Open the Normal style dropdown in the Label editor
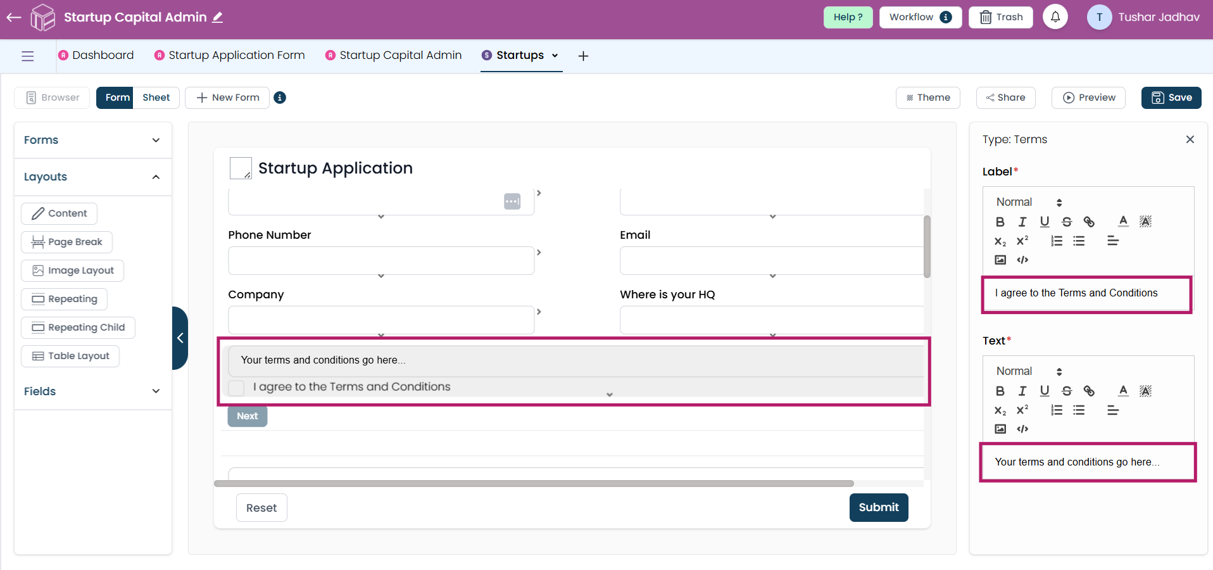1213x570 pixels. [x=1029, y=202]
